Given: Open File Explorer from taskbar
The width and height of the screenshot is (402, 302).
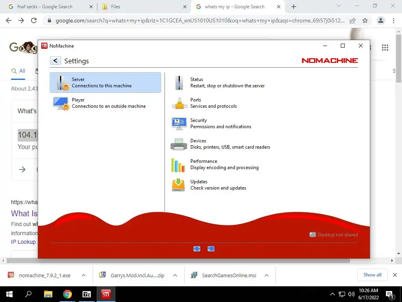Looking at the screenshot, I should click(x=48, y=294).
